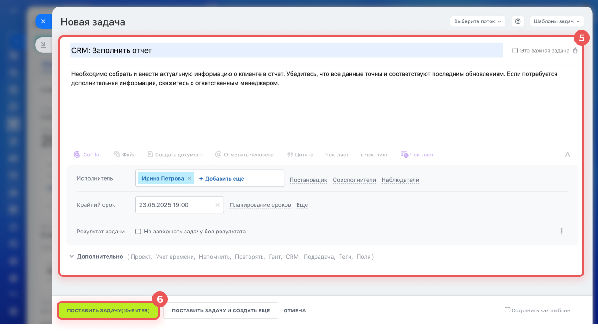Click CRM in additional options
This screenshot has height=331, width=598.
pos(292,257)
